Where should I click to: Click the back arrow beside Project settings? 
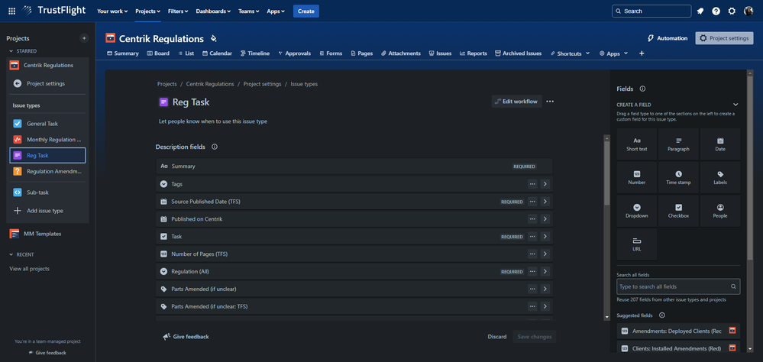coord(18,83)
